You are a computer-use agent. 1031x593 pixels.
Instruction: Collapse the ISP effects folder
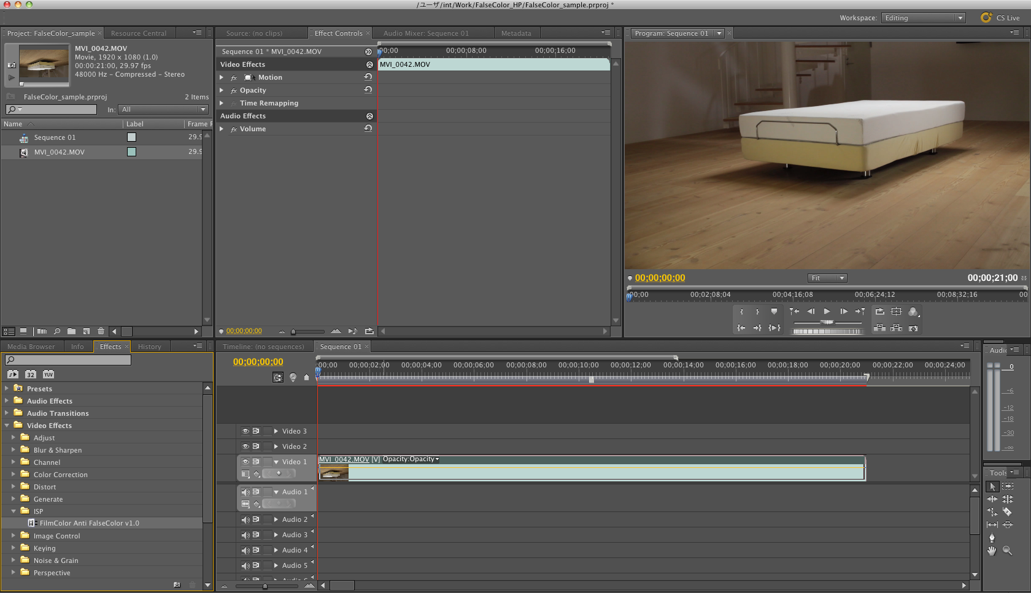coord(14,511)
